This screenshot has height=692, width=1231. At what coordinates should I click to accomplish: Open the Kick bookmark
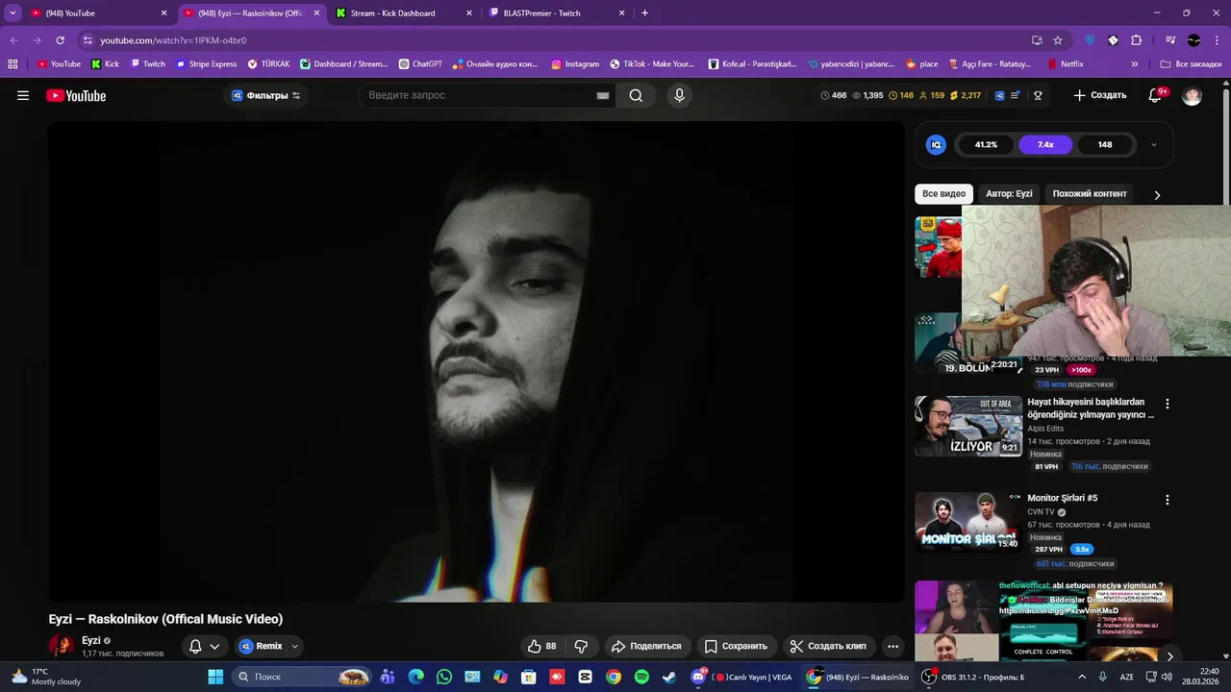point(105,64)
